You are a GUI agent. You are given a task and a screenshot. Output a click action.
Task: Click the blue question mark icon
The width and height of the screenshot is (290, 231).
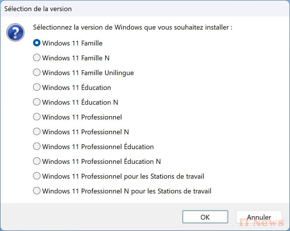pyautogui.click(x=15, y=32)
